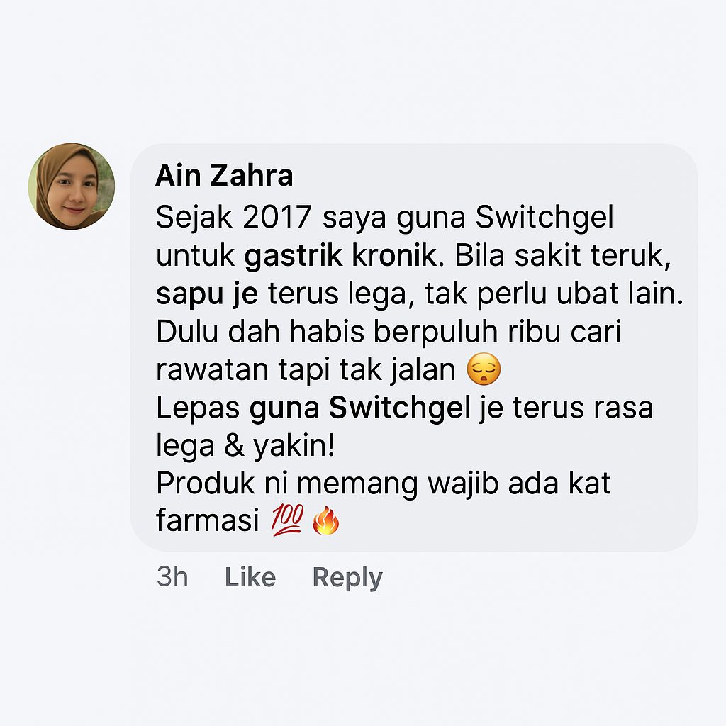
Task: Click the phrase lega & yakin!
Action: [x=245, y=446]
